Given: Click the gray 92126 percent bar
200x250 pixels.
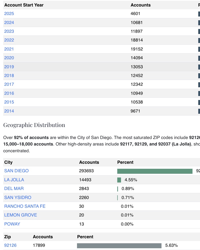Looking at the screenshot, I should point(119,246).
